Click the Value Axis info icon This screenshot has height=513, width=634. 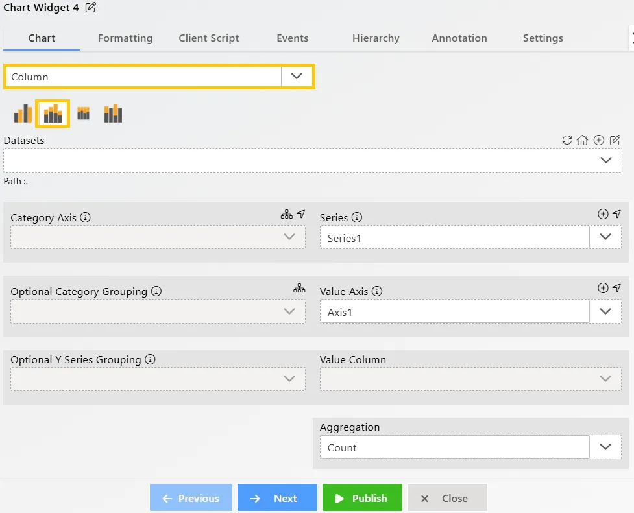(377, 292)
